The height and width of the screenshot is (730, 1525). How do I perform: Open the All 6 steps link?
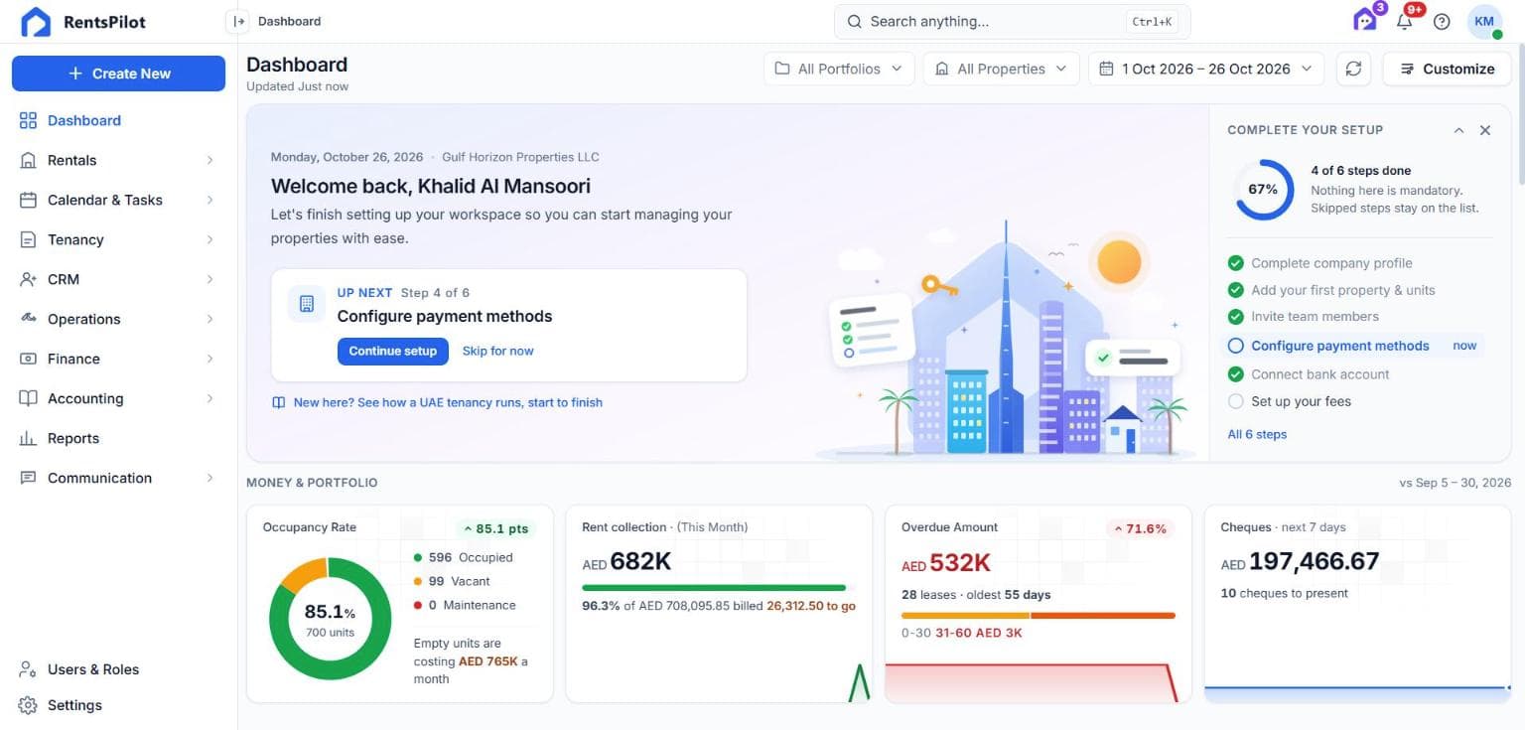pyautogui.click(x=1257, y=434)
